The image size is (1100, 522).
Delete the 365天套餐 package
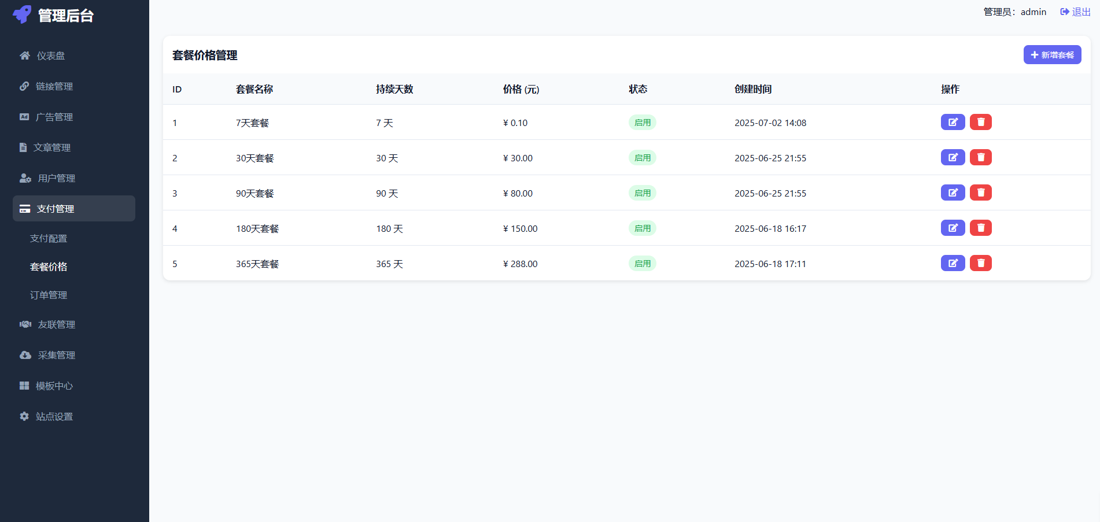[x=980, y=263]
